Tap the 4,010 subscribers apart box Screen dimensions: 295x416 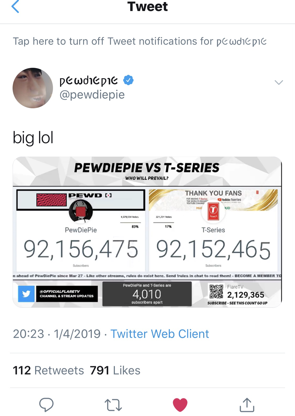point(147,294)
